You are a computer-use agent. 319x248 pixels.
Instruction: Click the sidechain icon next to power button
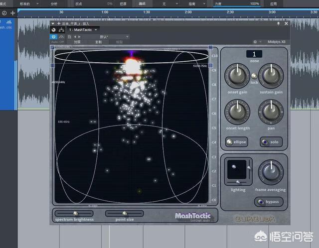tap(61, 36)
